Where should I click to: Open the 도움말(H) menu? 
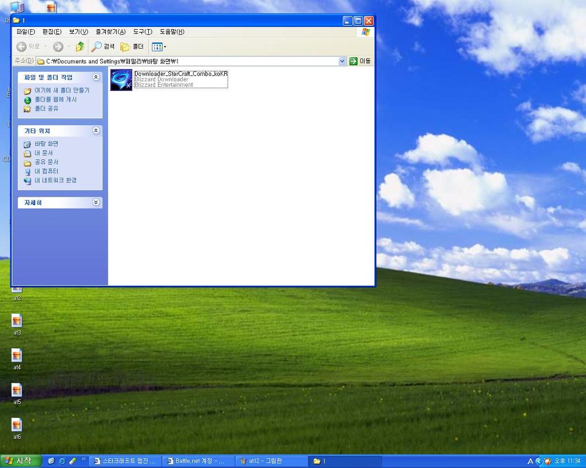tap(172, 32)
